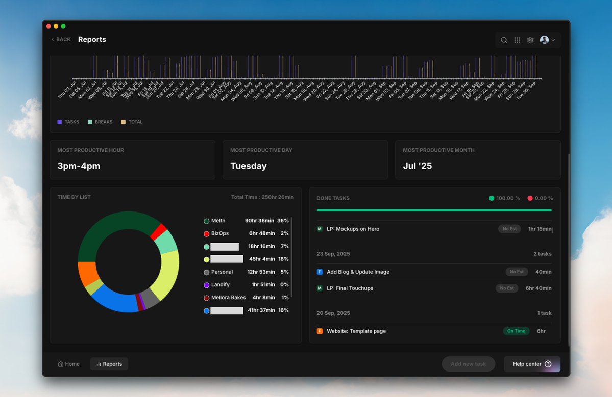612x397 pixels.
Task: Click No Est badge on Add Blog task
Action: point(517,272)
